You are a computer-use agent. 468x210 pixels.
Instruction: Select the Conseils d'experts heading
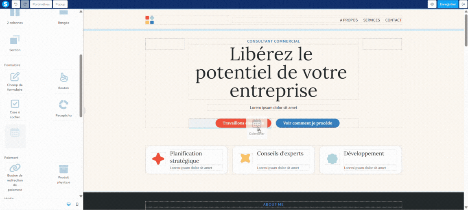pos(280,154)
